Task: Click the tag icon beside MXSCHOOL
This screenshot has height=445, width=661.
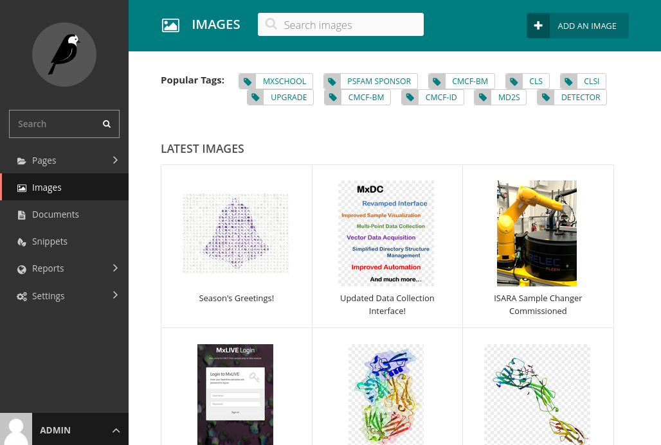Action: [248, 81]
